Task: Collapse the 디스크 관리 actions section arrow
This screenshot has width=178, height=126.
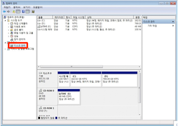Action: pos(173,22)
